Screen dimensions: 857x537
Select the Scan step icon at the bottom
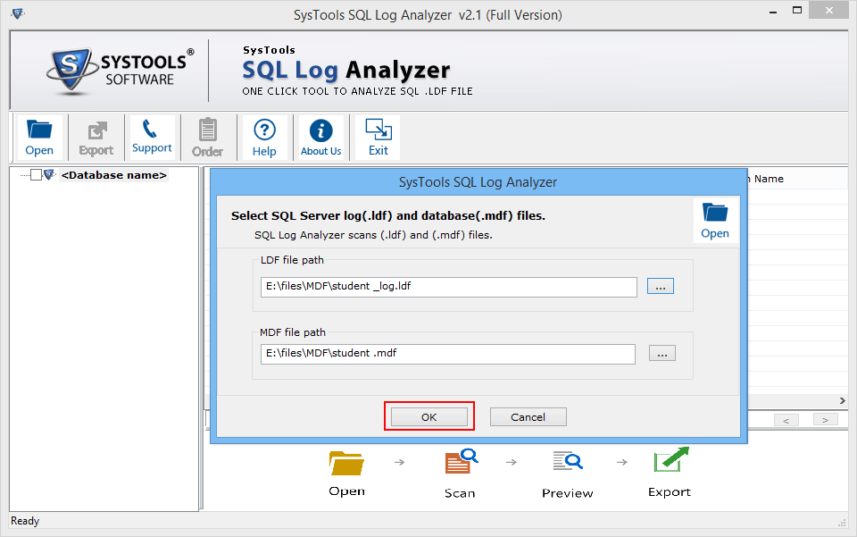pos(459,462)
